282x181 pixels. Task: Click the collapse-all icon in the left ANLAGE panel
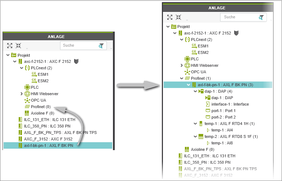(18, 46)
